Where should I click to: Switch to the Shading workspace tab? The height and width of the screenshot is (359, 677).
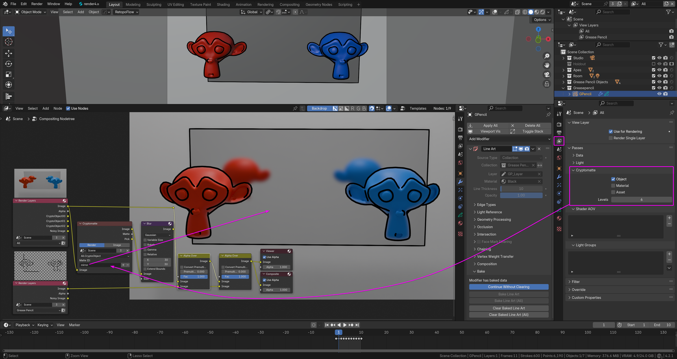(x=223, y=4)
